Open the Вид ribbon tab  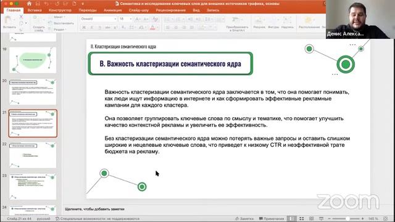196,10
